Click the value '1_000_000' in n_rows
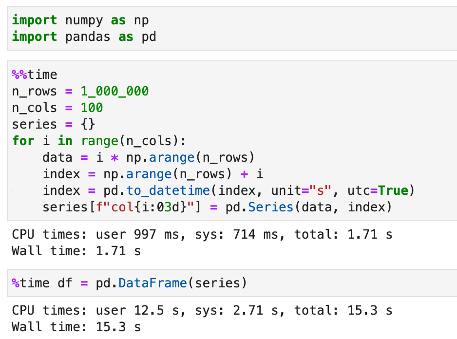This screenshot has height=339, width=457. (114, 92)
